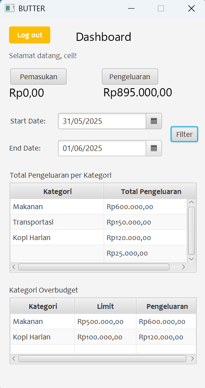The height and width of the screenshot is (388, 205).
Task: Click the down arrow of category table scrollbar
Action: pyautogui.click(x=191, y=259)
